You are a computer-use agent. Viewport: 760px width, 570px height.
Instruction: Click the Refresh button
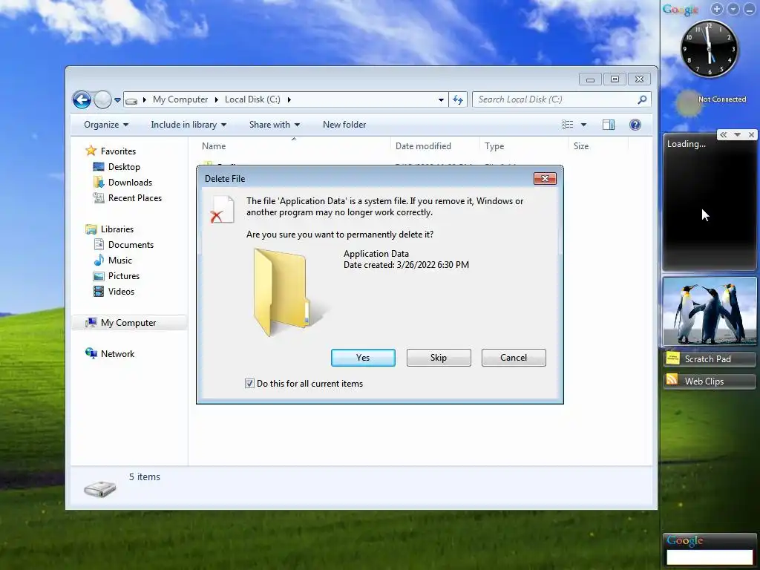coord(458,100)
